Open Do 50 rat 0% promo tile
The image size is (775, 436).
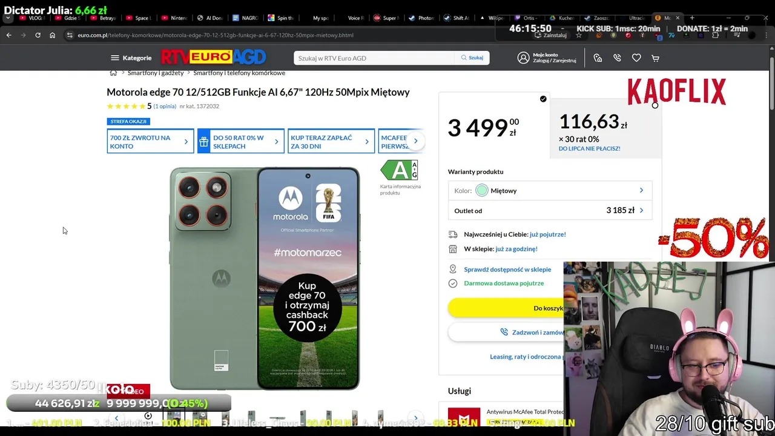(240, 142)
